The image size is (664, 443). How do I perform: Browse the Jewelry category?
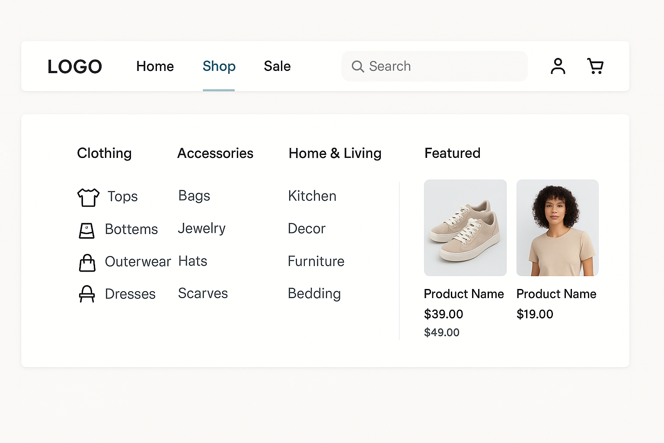(201, 228)
